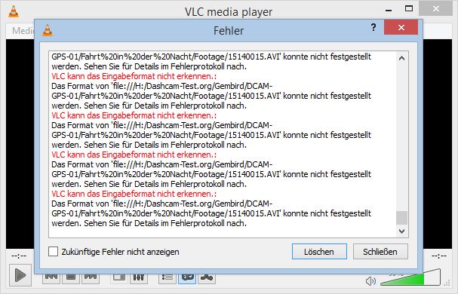Close the Fehler dialog with red X
Viewport: 458px width, 294px height.
point(401,27)
